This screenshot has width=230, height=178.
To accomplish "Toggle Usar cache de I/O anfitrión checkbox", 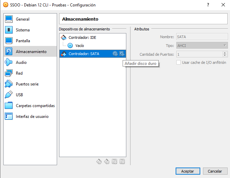I will pos(179,62).
